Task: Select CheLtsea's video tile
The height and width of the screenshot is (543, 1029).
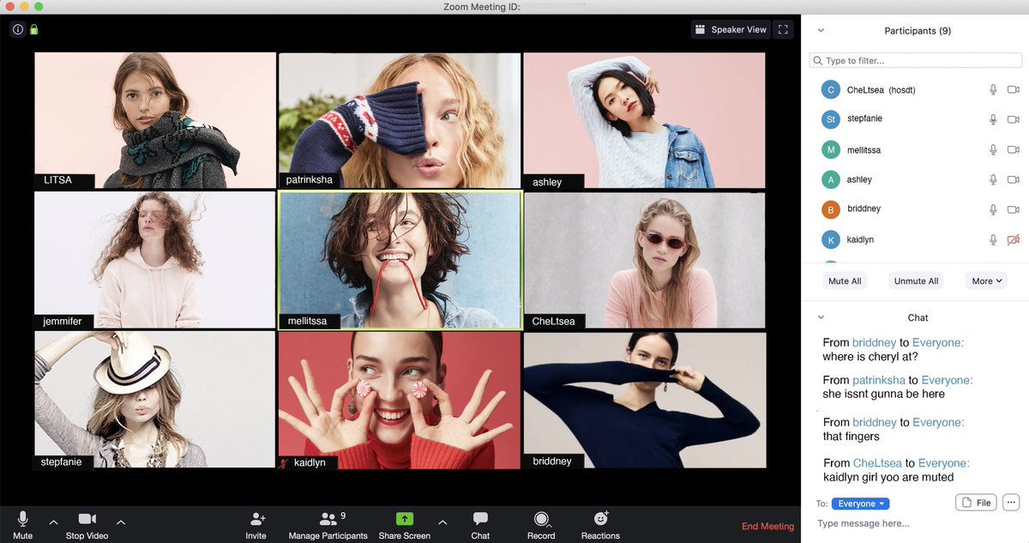Action: [x=644, y=260]
